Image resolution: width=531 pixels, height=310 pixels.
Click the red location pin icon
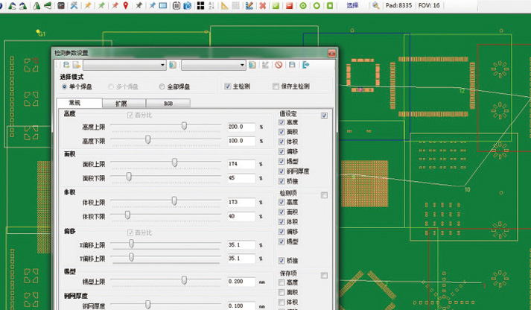point(125,5)
